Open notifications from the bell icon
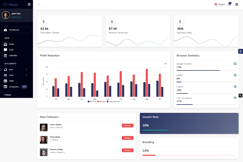243x162 pixels. 229,4
